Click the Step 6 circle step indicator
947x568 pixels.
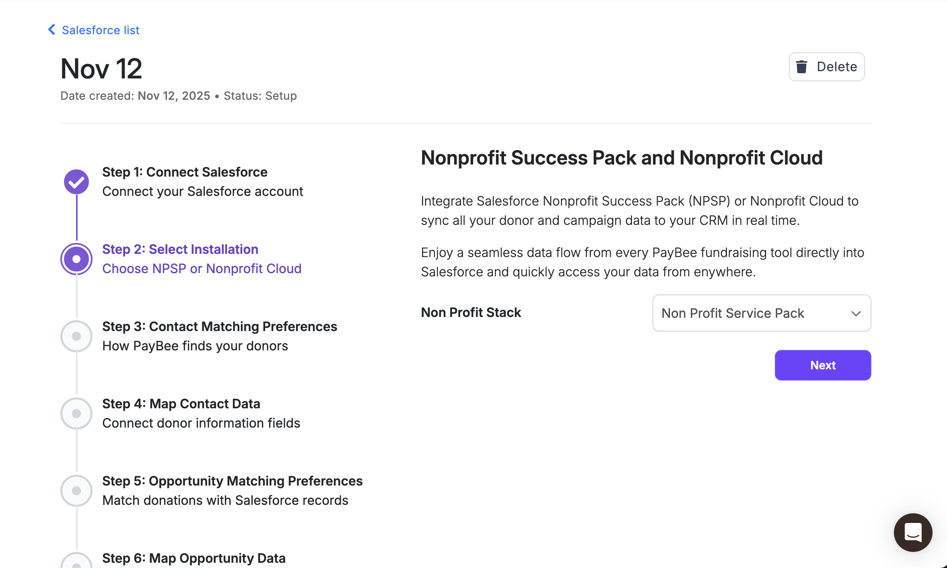pyautogui.click(x=76, y=562)
